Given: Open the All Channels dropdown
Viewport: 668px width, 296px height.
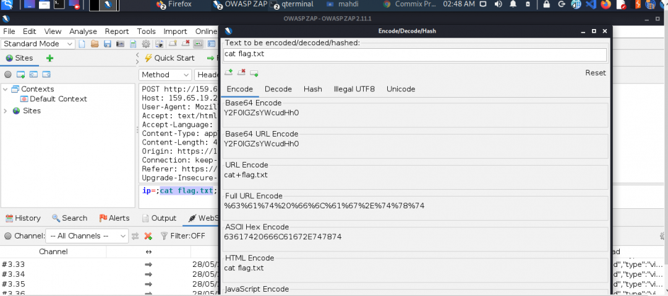Looking at the screenshot, I should 87,236.
